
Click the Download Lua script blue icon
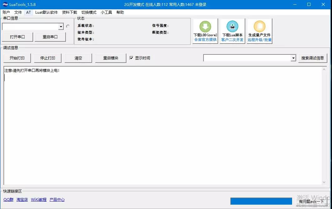232,26
